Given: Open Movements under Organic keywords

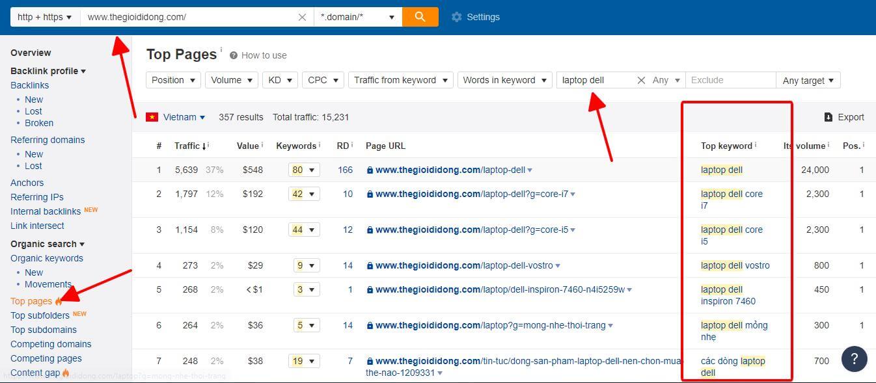Looking at the screenshot, I should [x=48, y=284].
